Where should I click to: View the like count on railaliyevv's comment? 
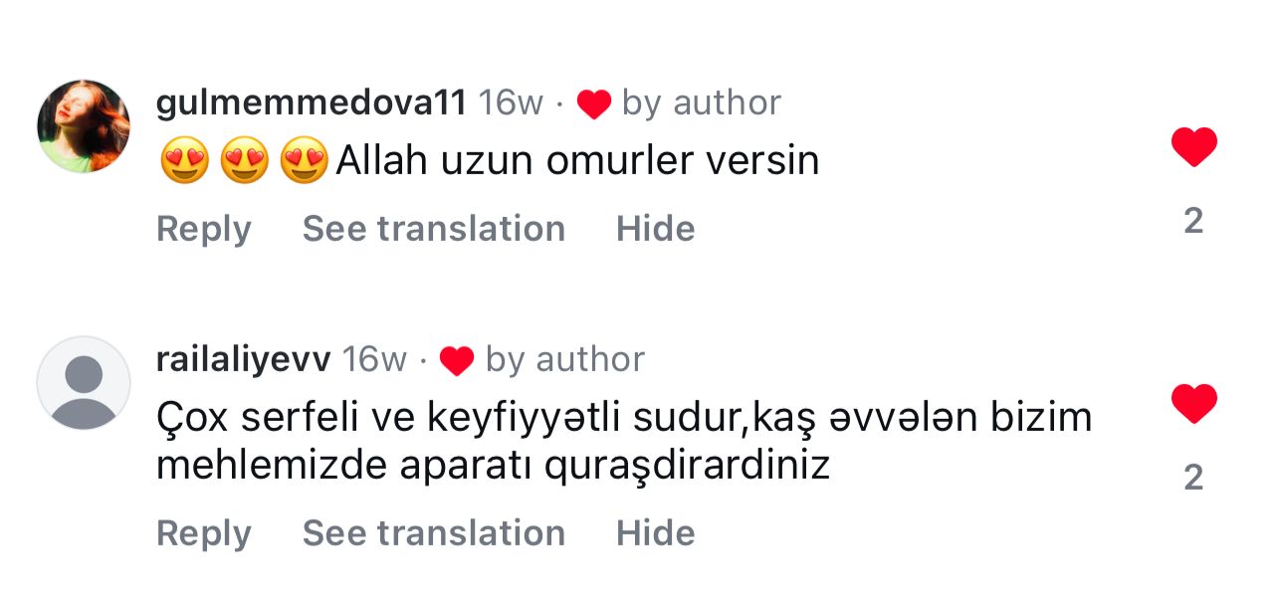click(1193, 478)
